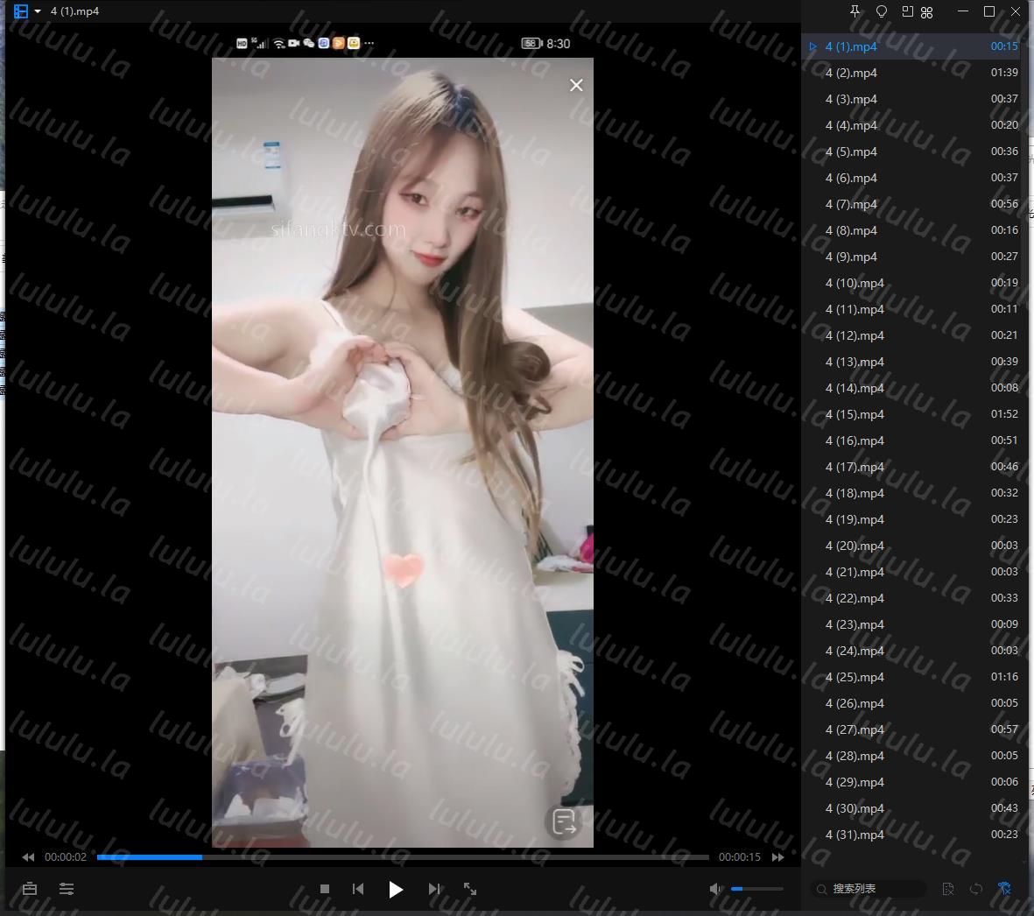1034x916 pixels.
Task: Click the fast-forward double-arrow button
Action: click(777, 857)
